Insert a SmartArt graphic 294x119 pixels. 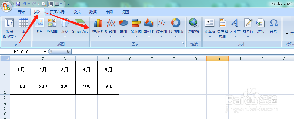80,26
